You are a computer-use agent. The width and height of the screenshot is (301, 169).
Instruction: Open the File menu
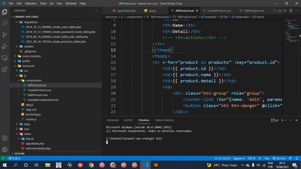11,3
